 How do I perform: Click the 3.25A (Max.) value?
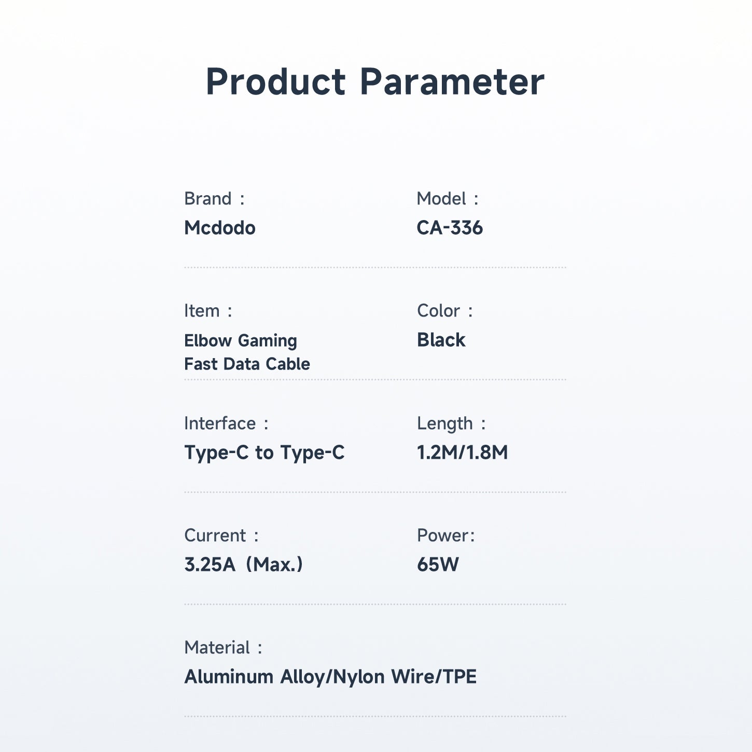(244, 565)
